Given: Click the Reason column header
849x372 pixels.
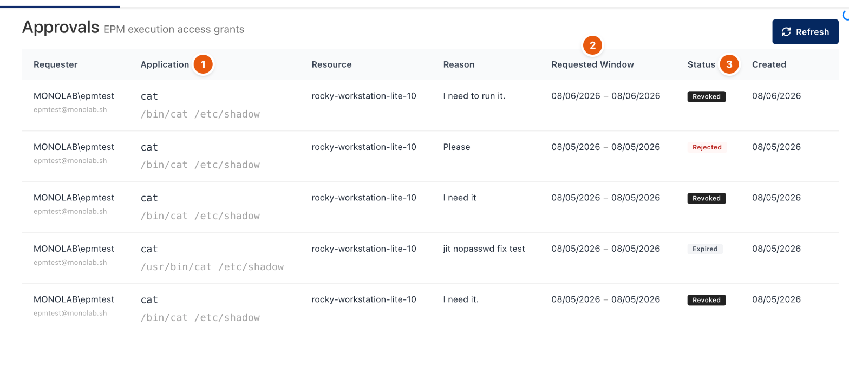Looking at the screenshot, I should (459, 64).
